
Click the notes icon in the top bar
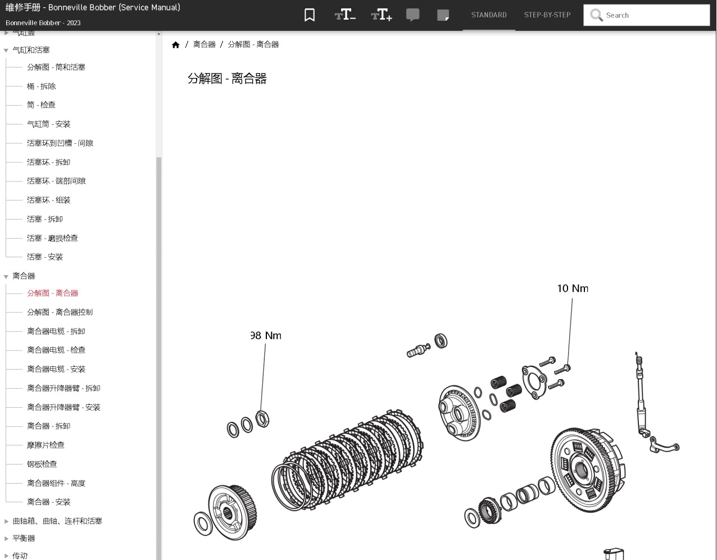(x=443, y=15)
